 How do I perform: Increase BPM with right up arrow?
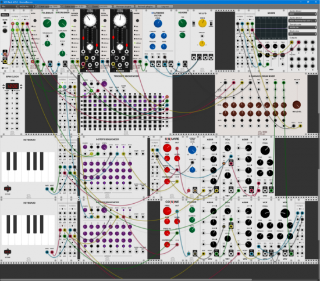pyautogui.click(x=21, y=85)
